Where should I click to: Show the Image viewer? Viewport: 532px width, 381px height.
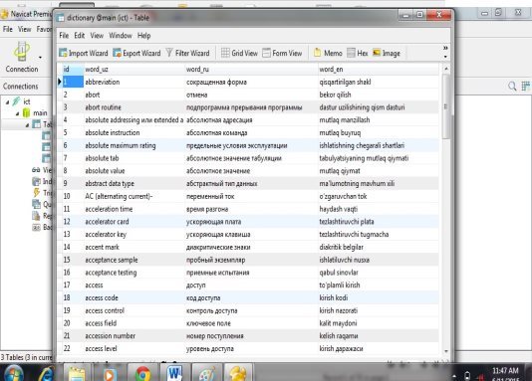click(x=387, y=53)
